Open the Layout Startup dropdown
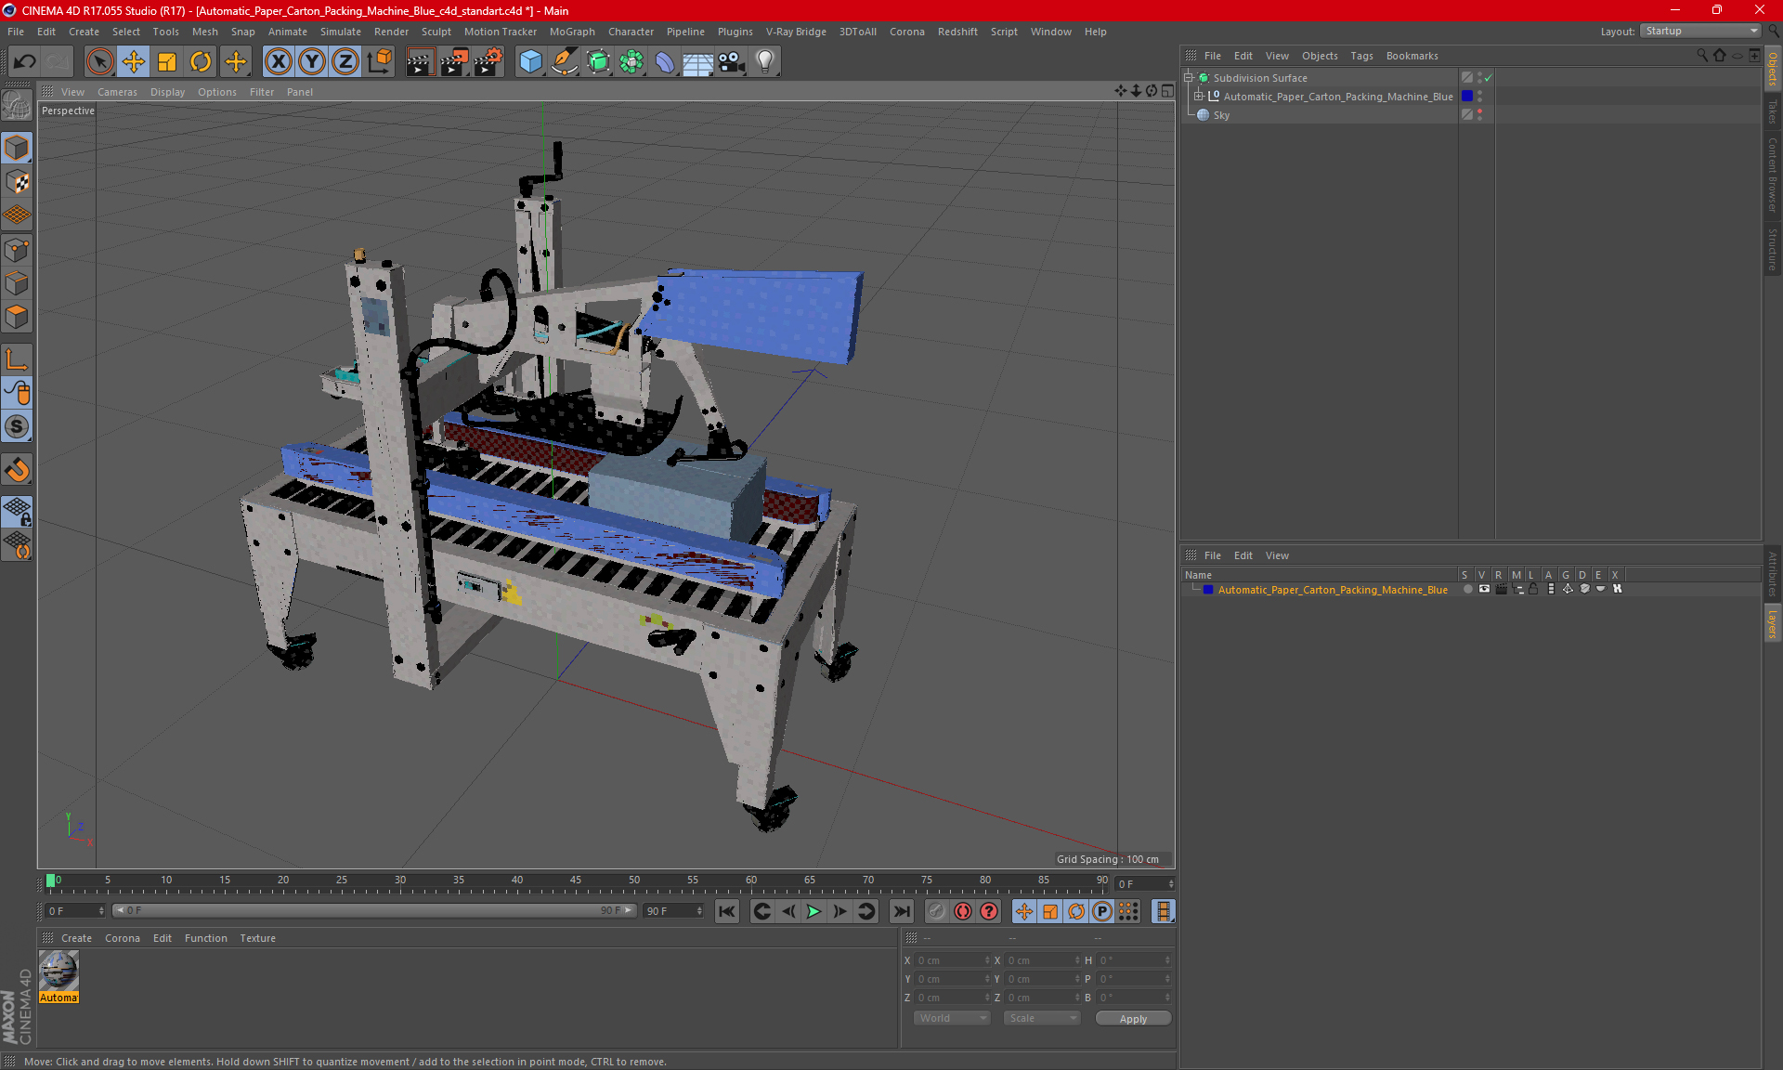Viewport: 1783px width, 1070px height. click(1701, 31)
